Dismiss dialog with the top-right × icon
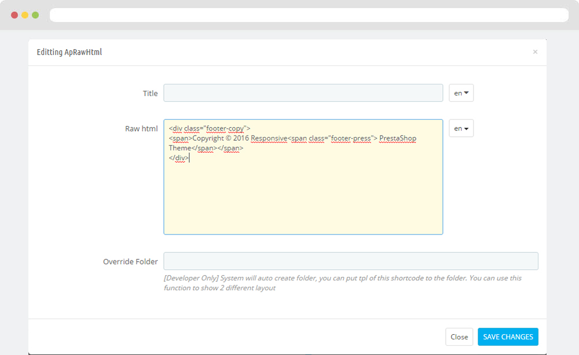This screenshot has height=355, width=579. [535, 52]
